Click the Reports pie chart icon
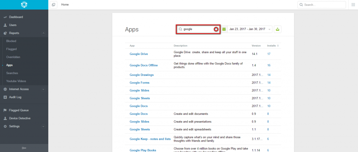The image size is (358, 152). pyautogui.click(x=5, y=33)
